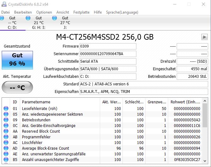Select the Average Block-Erase Count row
The width and height of the screenshot is (211, 167).
[x=102, y=148]
